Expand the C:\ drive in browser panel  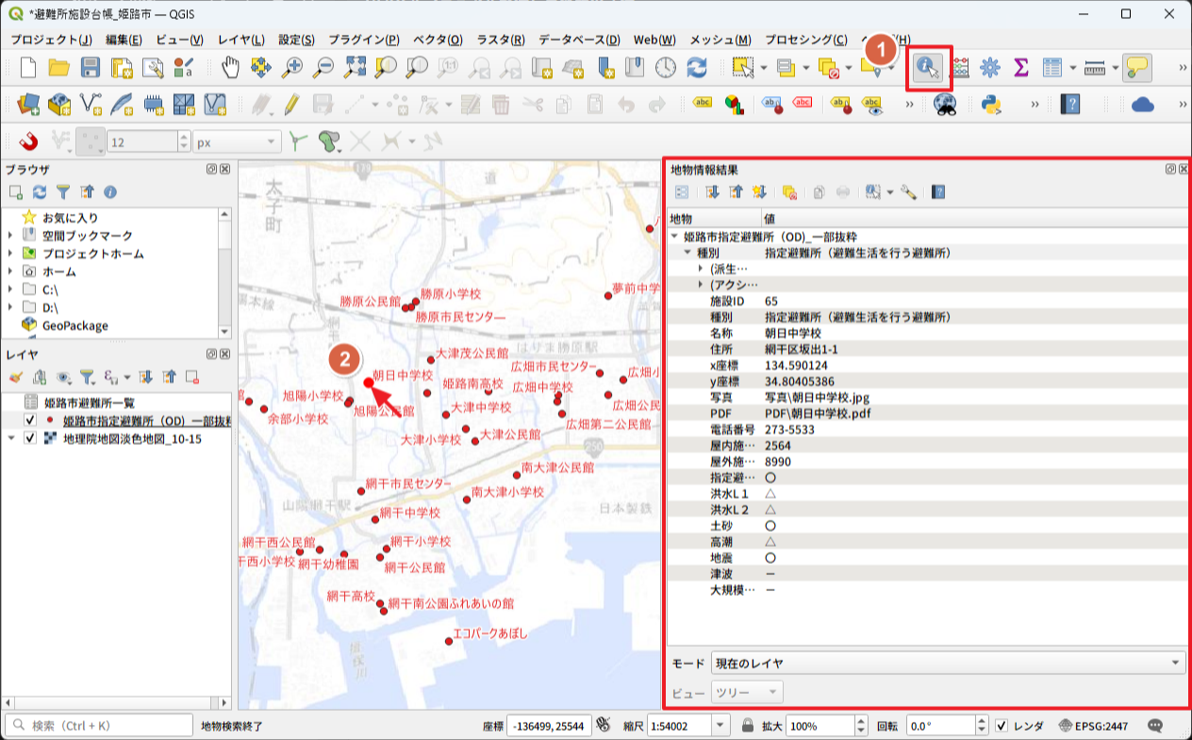[x=10, y=289]
